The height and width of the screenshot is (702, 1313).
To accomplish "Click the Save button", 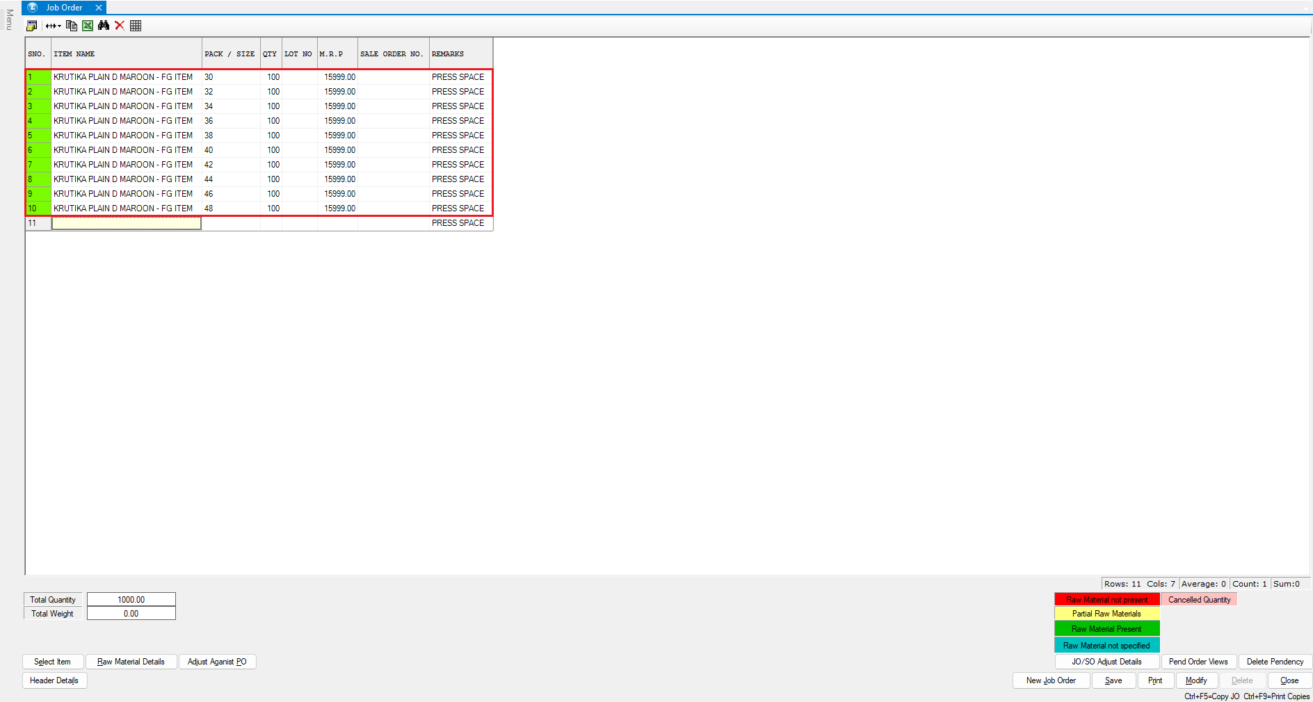I will point(1113,680).
